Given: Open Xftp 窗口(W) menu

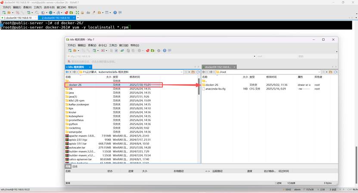Looking at the screenshot, I should [x=124, y=45].
